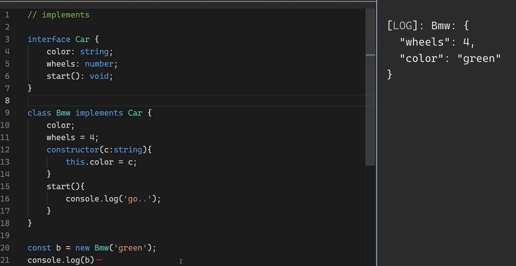Click '"color": "green"' in the log output

tap(450, 58)
